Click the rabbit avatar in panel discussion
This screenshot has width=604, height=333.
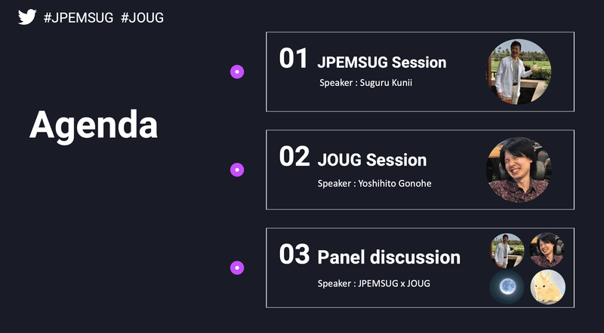pos(547,287)
